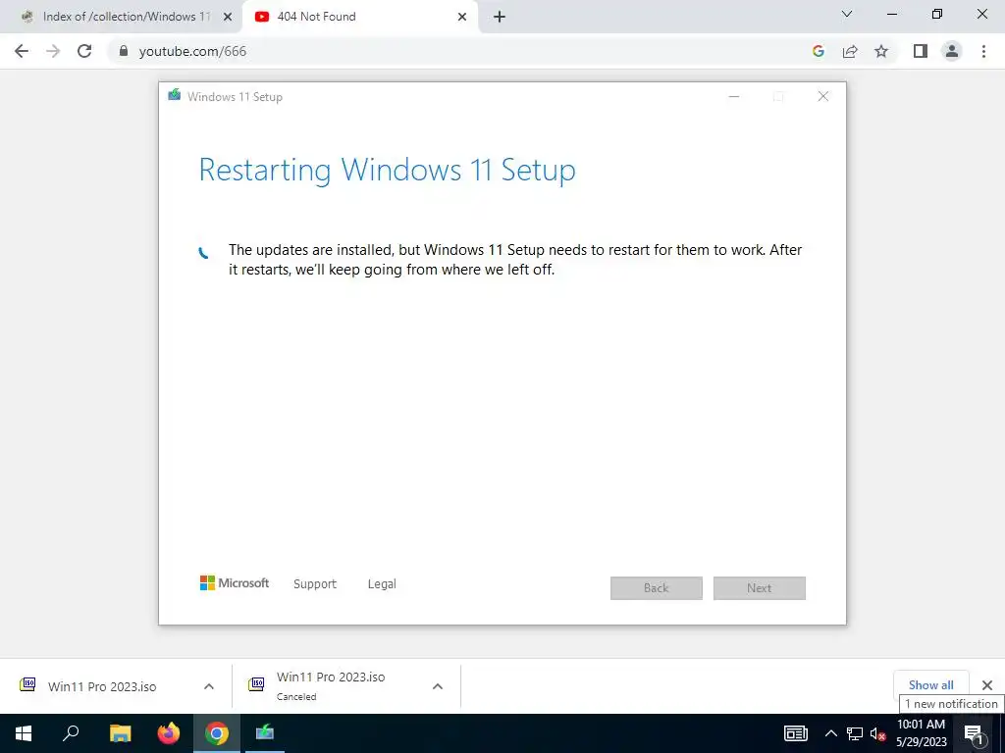Go back using Chrome's back arrow

tap(22, 51)
